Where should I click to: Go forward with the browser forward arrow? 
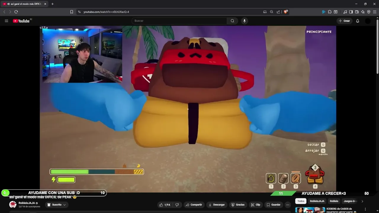pos(10,12)
